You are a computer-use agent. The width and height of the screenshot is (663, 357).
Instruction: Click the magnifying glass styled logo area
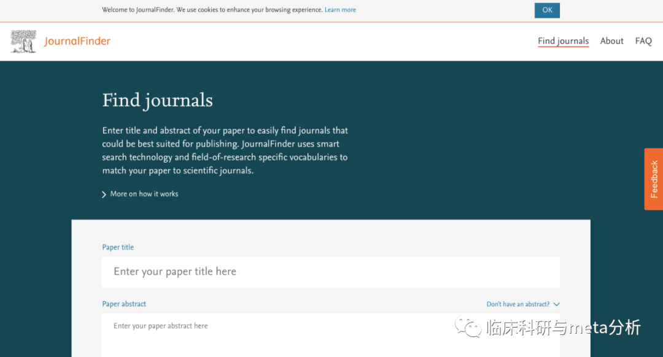(23, 40)
